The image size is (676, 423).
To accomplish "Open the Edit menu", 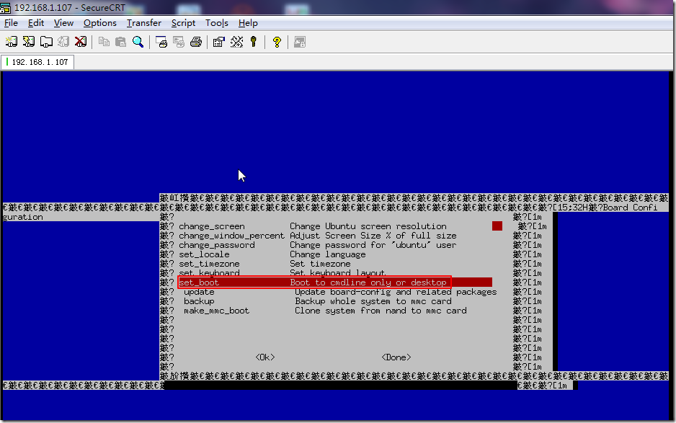I will tap(36, 23).
